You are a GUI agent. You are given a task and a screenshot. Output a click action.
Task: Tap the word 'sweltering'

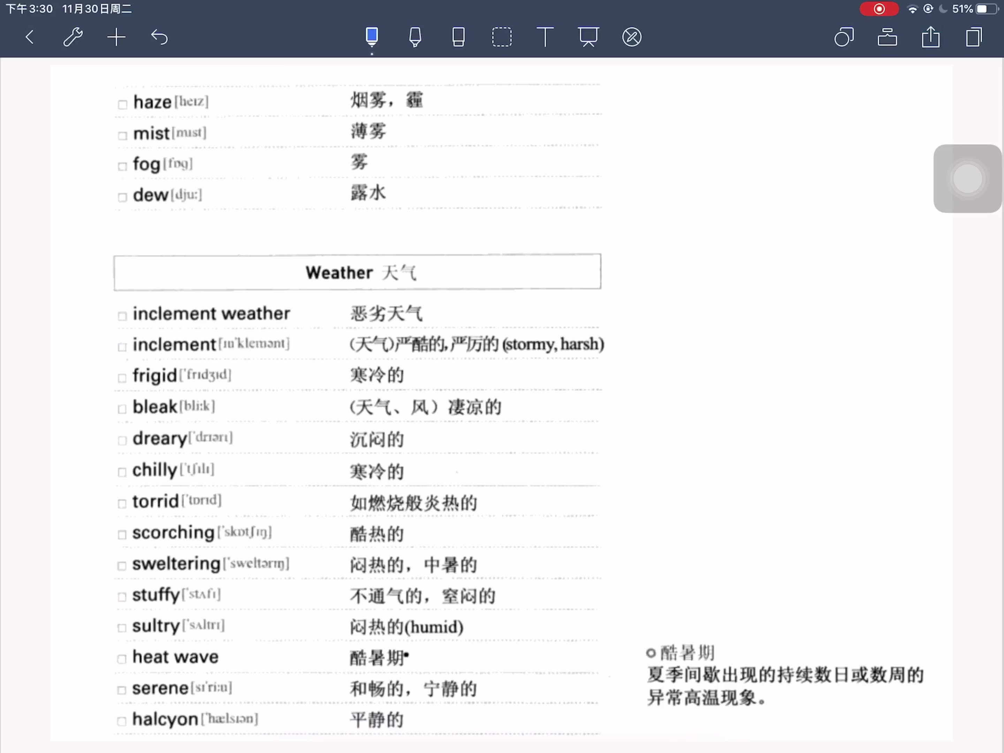coord(176,564)
